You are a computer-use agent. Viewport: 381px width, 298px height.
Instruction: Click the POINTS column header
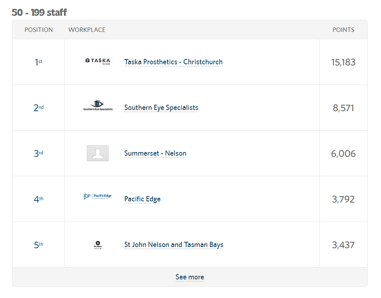[343, 30]
